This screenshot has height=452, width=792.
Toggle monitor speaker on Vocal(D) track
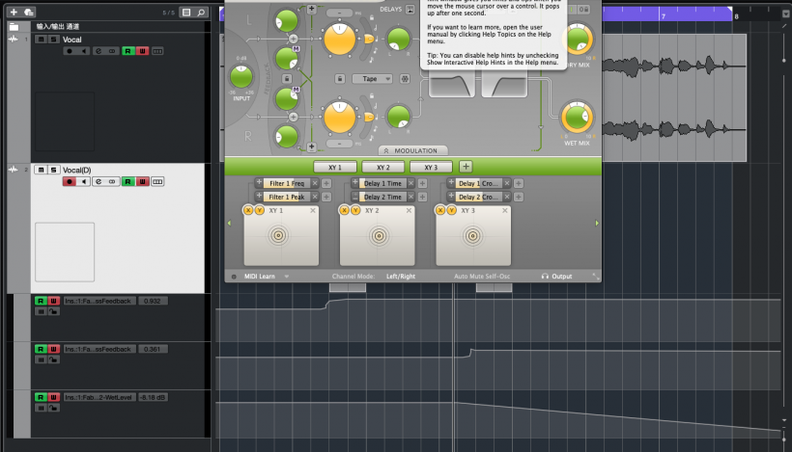point(84,181)
